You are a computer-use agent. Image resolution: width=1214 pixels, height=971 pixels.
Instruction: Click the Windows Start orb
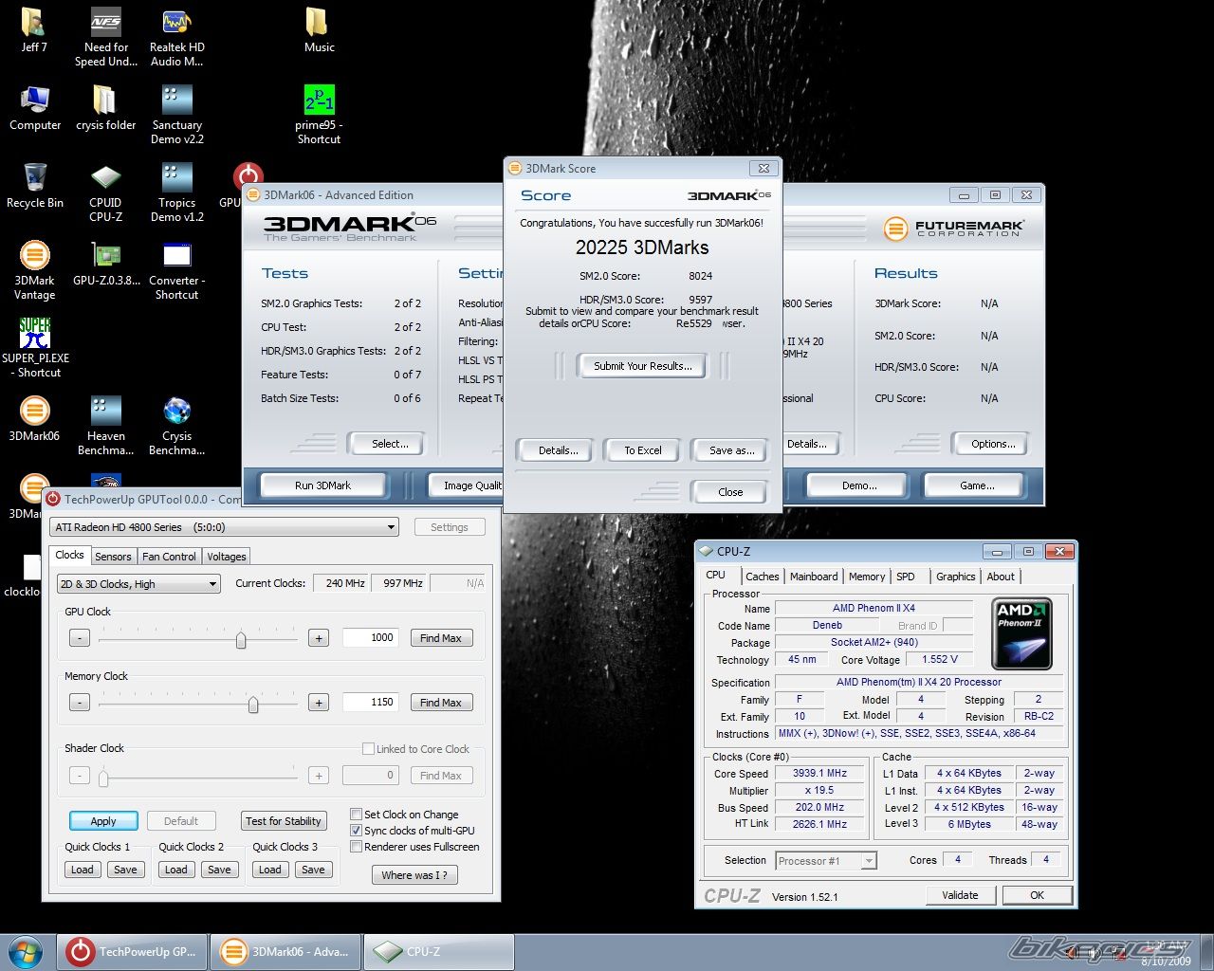[26, 951]
